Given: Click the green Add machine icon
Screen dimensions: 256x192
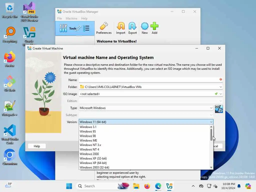Looking at the screenshot, I should (154, 26).
